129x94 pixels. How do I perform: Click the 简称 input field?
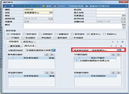click(38, 16)
